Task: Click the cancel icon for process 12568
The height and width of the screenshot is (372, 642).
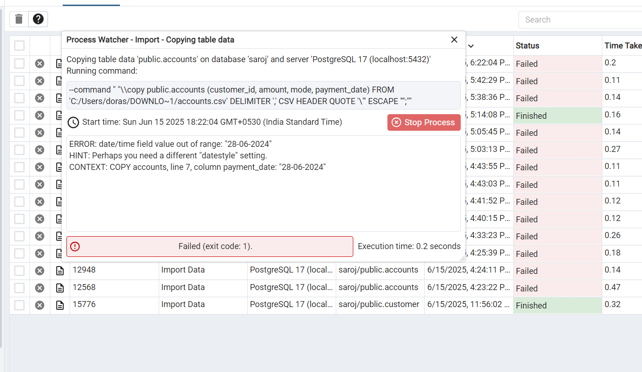Action: click(x=40, y=288)
